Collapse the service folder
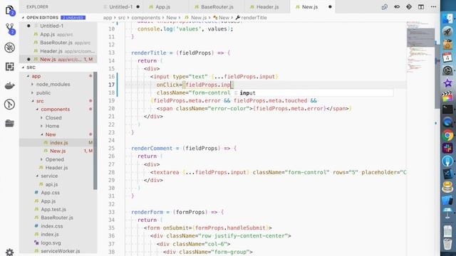 point(49,176)
